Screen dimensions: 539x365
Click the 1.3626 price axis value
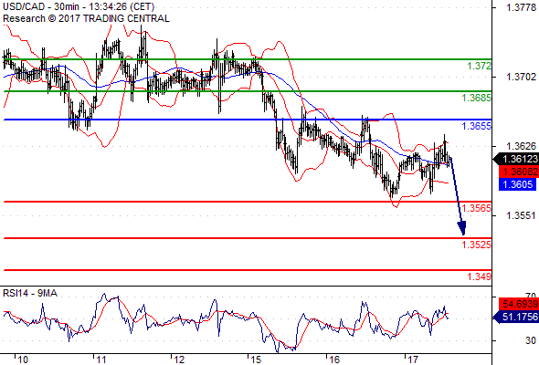[521, 146]
